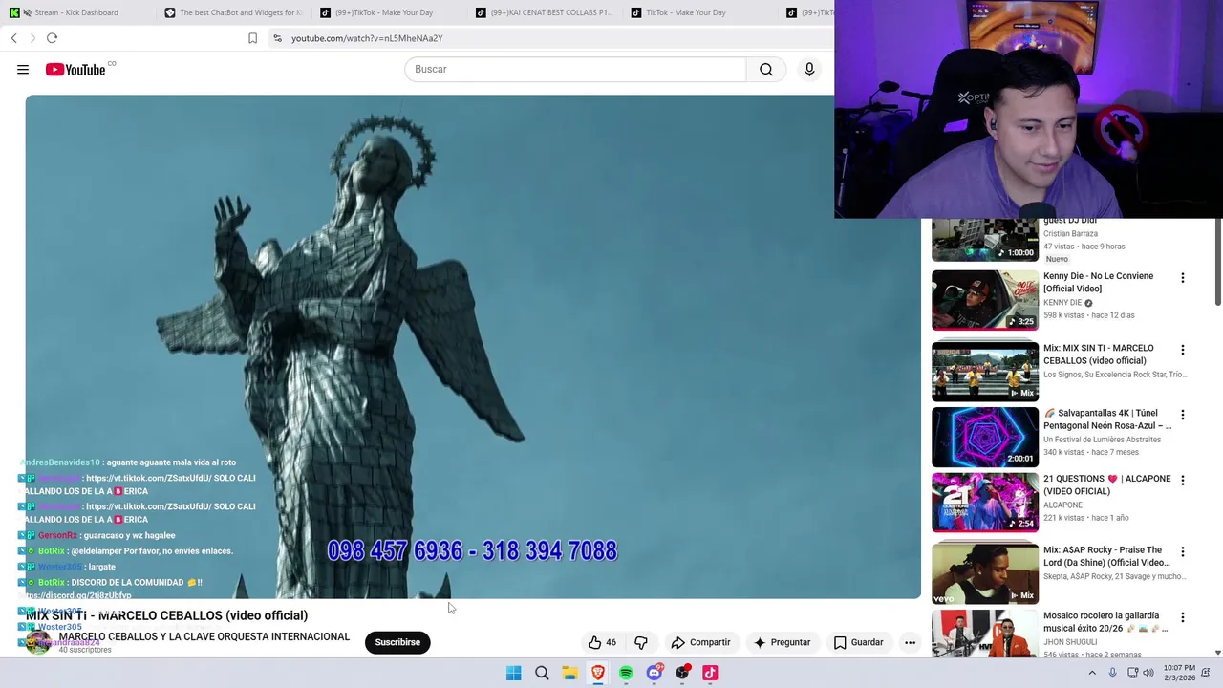
Task: Open options for 21 QUESTIONS video
Action: pyautogui.click(x=1182, y=481)
